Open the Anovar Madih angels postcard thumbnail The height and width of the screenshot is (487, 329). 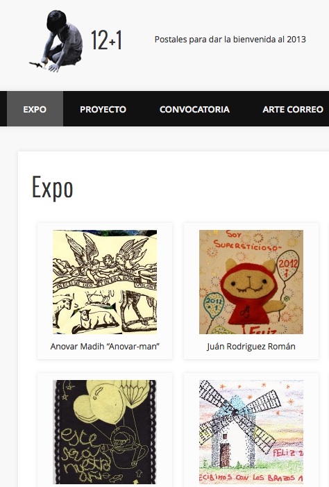coord(105,282)
